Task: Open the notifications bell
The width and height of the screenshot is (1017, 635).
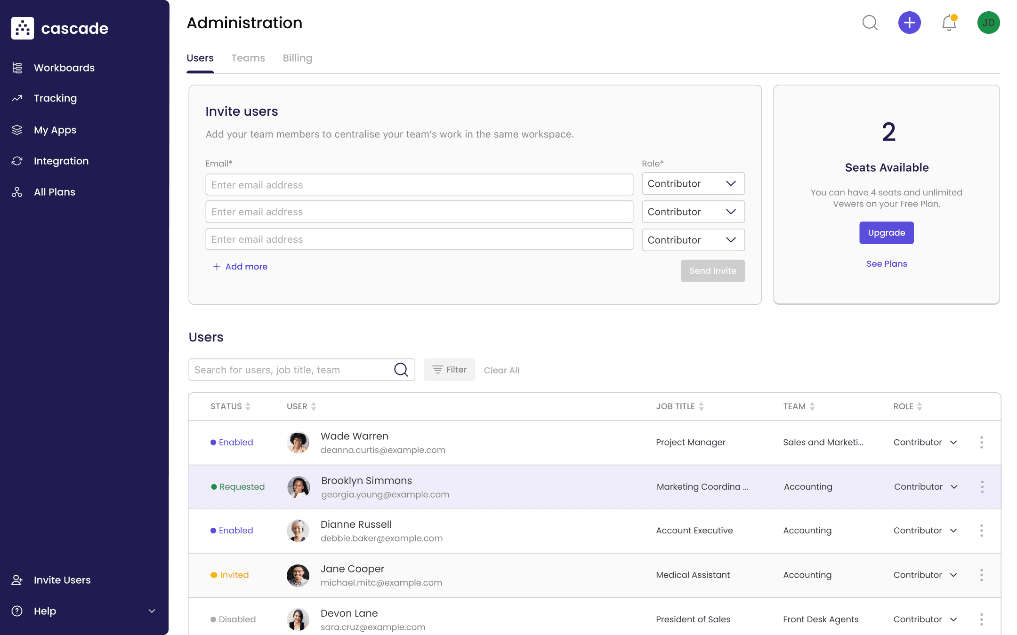Action: (x=949, y=23)
